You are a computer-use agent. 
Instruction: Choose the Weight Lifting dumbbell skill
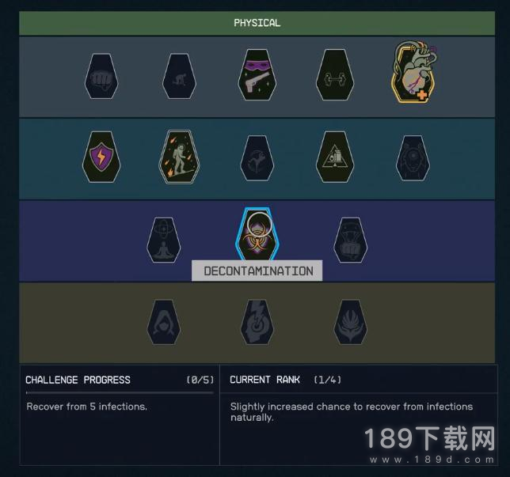(335, 74)
